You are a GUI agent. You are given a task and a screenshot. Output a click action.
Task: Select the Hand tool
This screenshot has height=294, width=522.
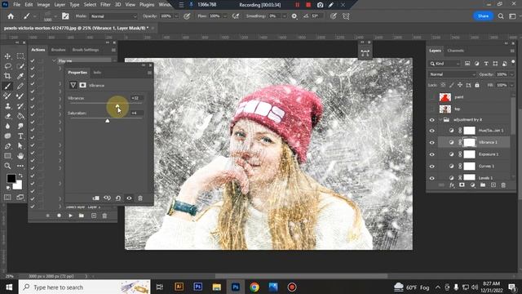coord(20,156)
